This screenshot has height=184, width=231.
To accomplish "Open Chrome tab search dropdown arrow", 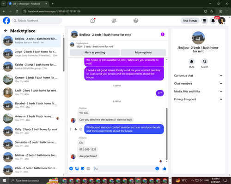I will [x=3, y=4].
